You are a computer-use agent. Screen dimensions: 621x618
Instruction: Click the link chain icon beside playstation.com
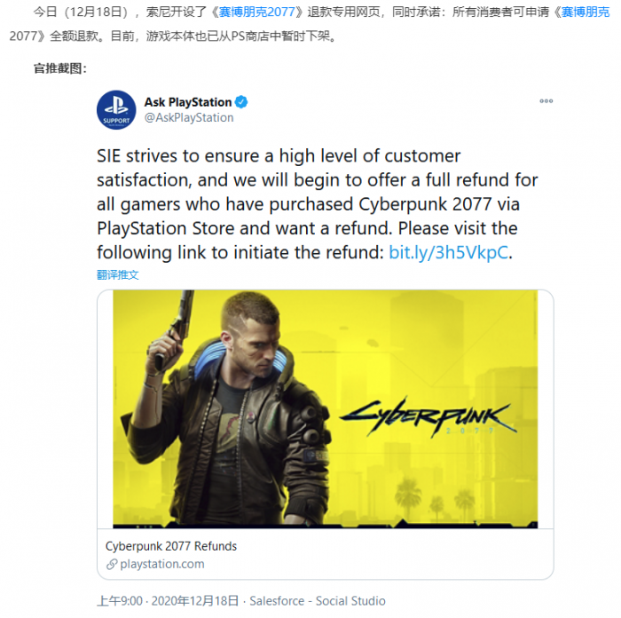click(112, 564)
